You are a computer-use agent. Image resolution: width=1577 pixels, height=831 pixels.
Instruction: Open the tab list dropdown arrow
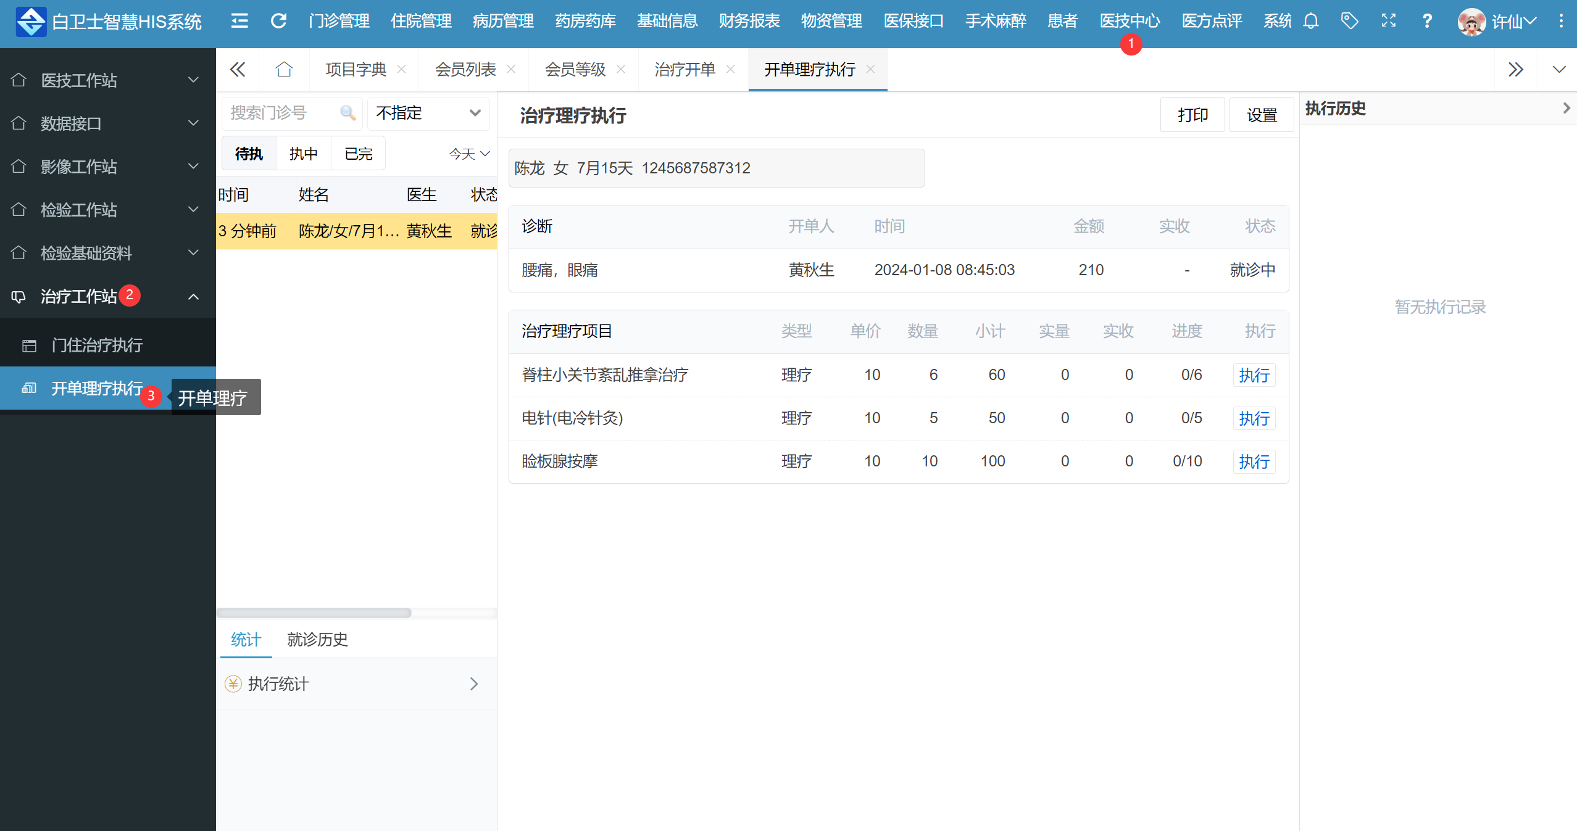tap(1559, 69)
